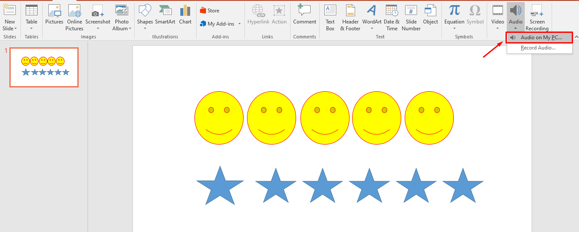Insert an Equation
579x232 pixels.
(x=454, y=17)
